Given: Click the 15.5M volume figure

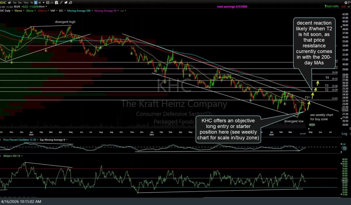Looking at the screenshot, I should click(9, 6).
